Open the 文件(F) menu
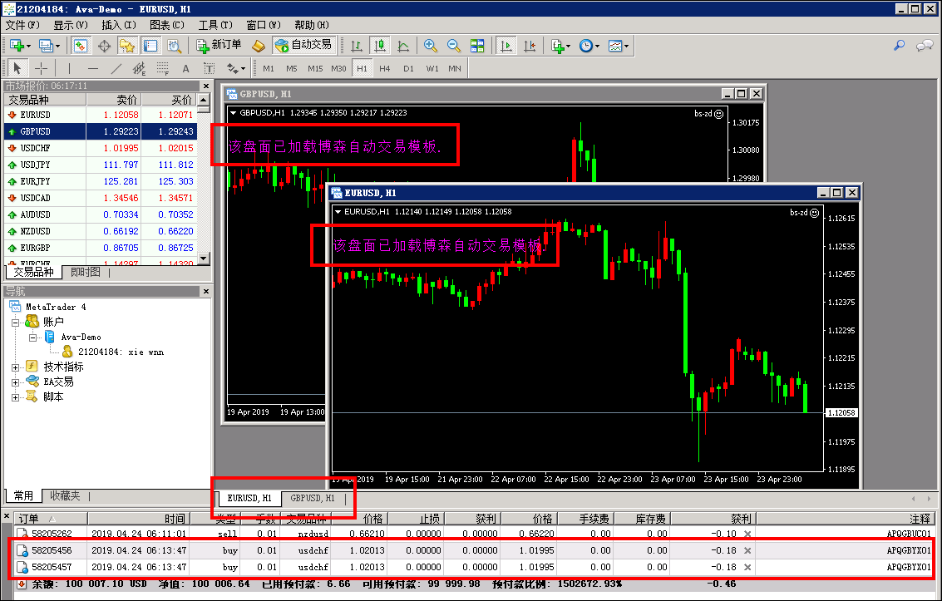 [x=22, y=25]
